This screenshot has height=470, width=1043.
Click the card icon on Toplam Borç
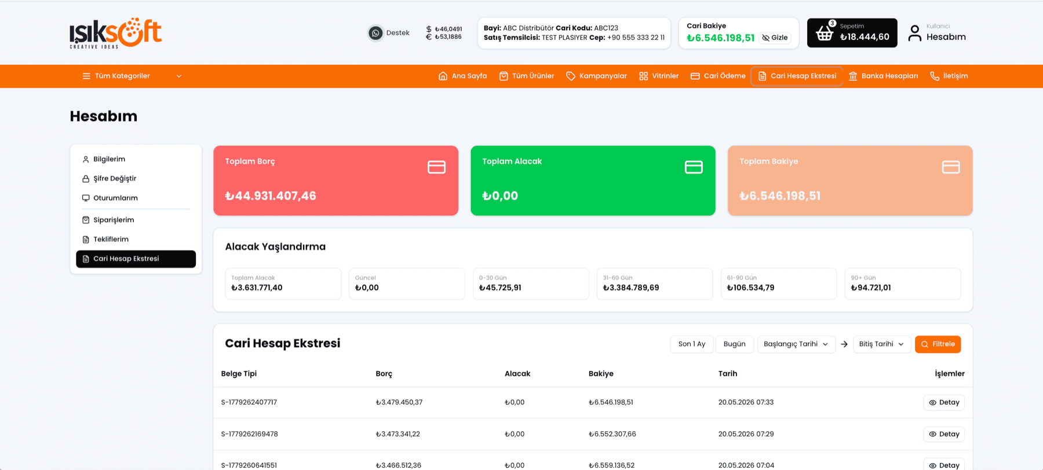[436, 167]
